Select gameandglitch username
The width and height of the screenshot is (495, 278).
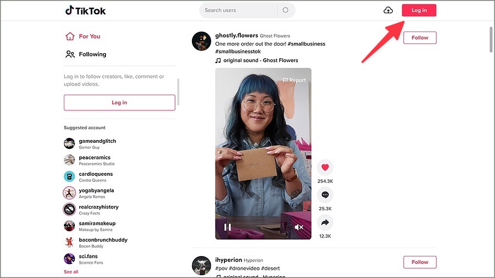click(x=97, y=141)
